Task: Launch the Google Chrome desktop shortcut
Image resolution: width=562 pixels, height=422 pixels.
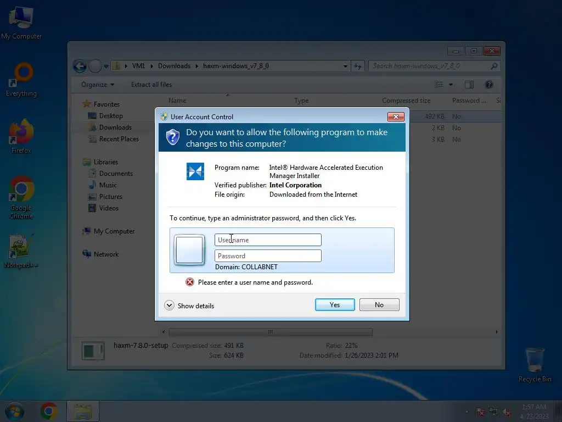Action: coord(21,197)
